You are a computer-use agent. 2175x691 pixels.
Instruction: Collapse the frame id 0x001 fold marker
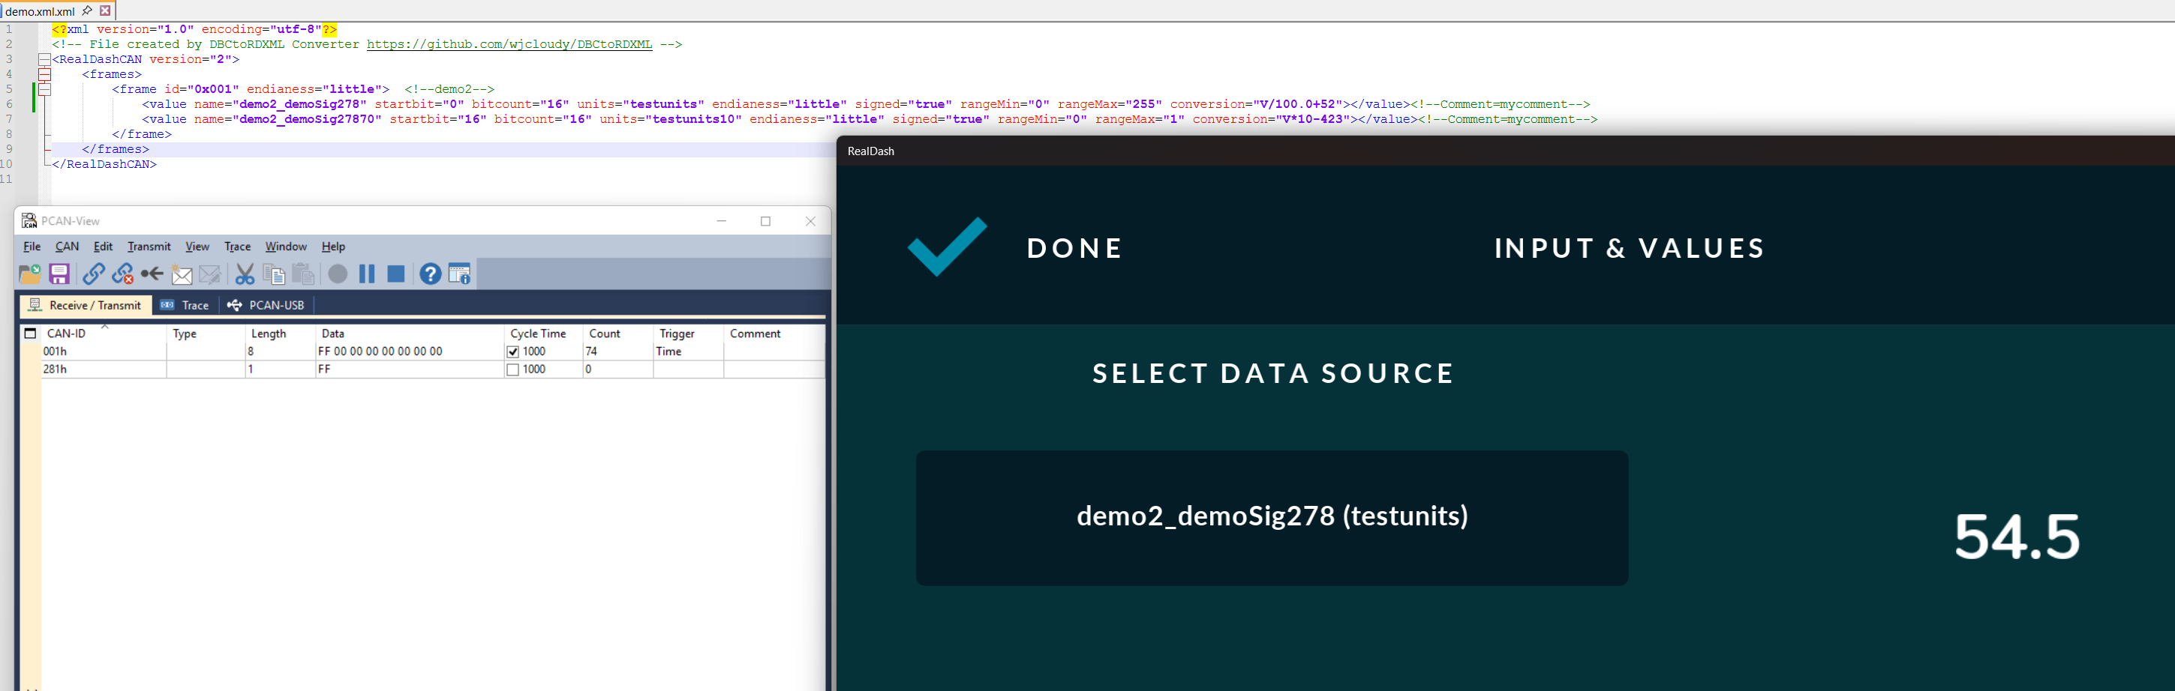[45, 89]
